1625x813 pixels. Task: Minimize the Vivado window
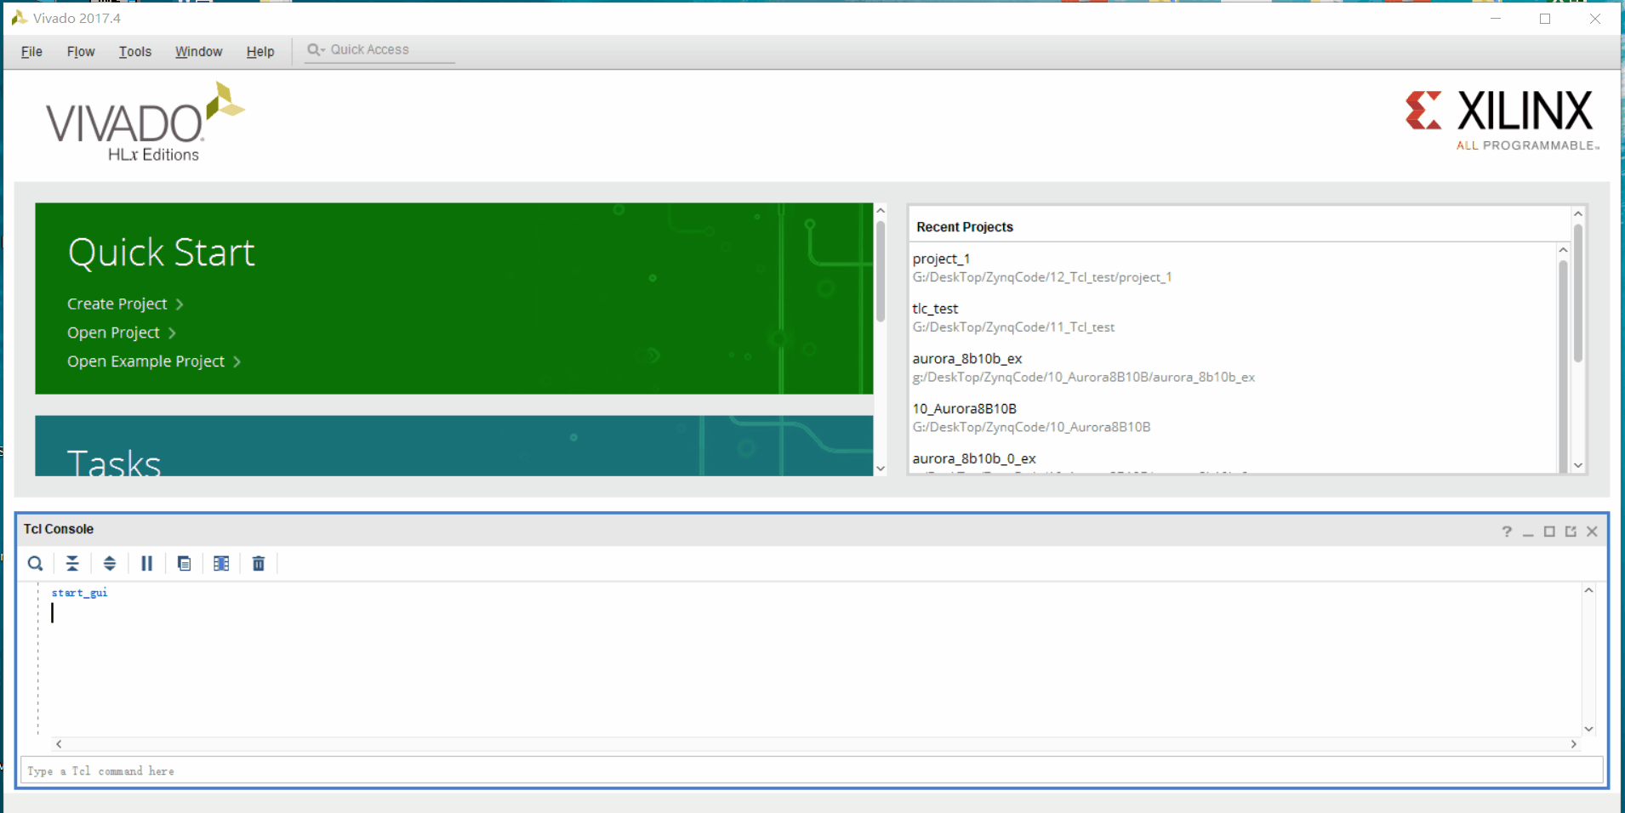click(1496, 19)
